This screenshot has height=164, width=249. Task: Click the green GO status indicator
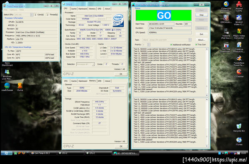[164, 15]
